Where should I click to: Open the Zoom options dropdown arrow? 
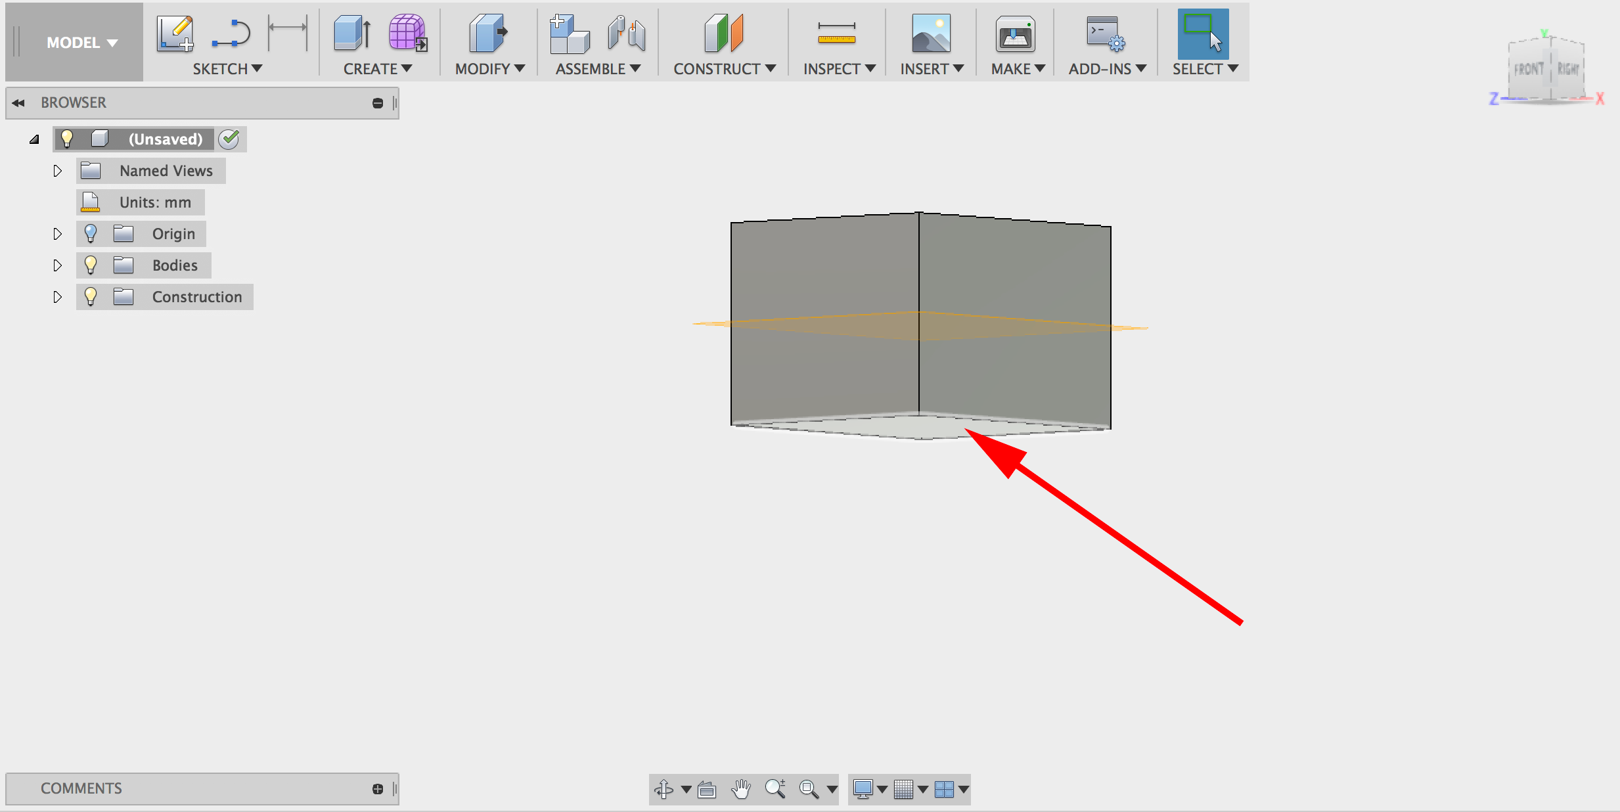click(x=832, y=789)
